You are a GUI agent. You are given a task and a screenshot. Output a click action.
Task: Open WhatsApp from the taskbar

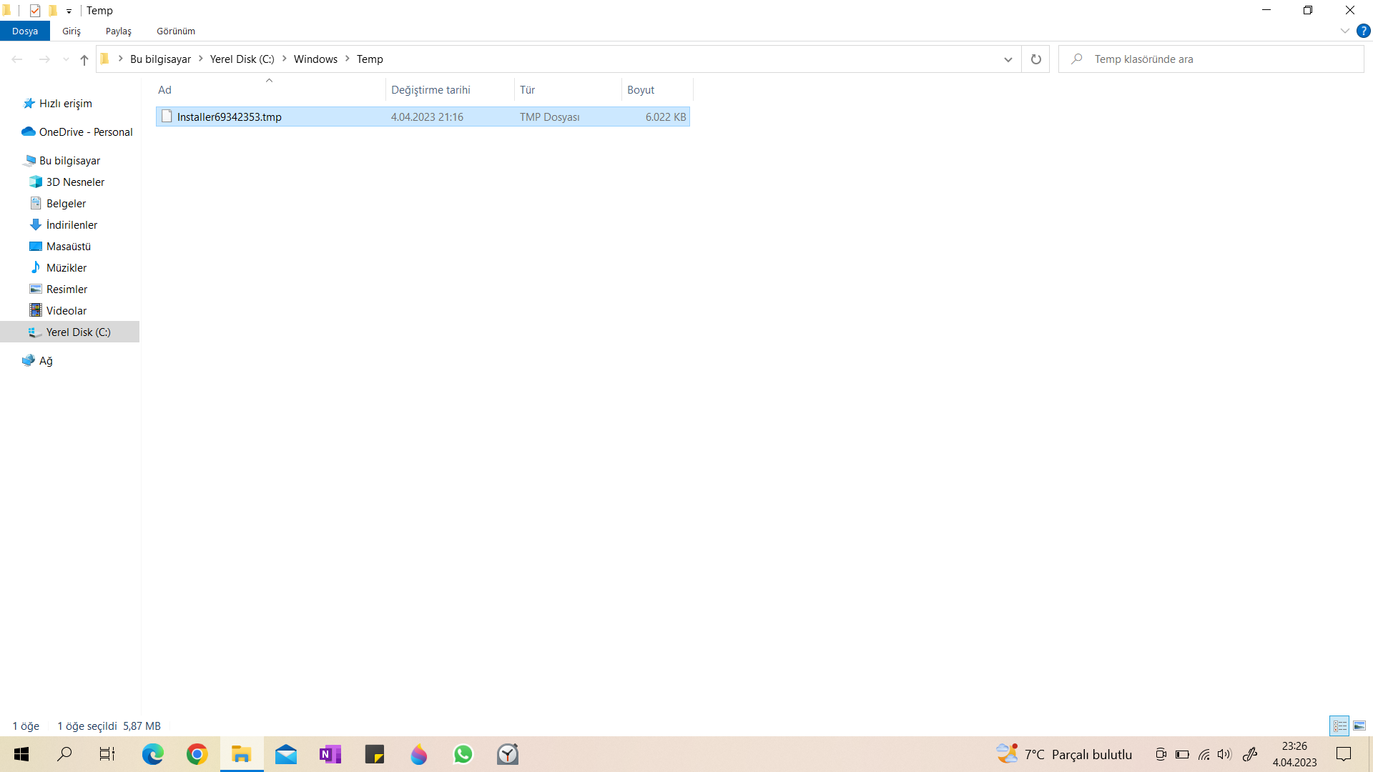463,754
